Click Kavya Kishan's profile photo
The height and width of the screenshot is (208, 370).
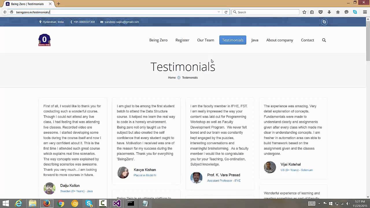point(123,172)
